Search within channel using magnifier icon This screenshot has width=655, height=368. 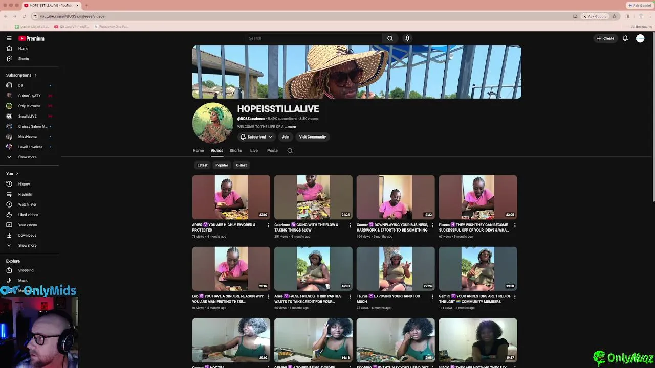pyautogui.click(x=290, y=151)
